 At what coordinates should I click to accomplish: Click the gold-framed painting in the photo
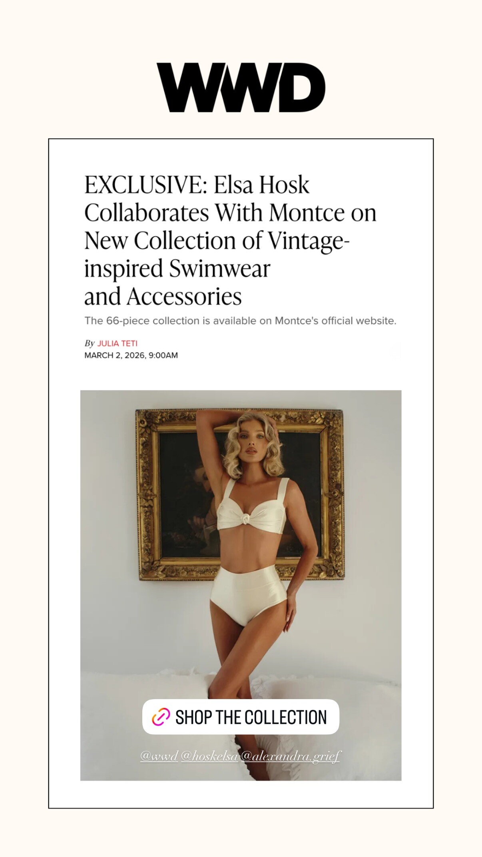240,495
